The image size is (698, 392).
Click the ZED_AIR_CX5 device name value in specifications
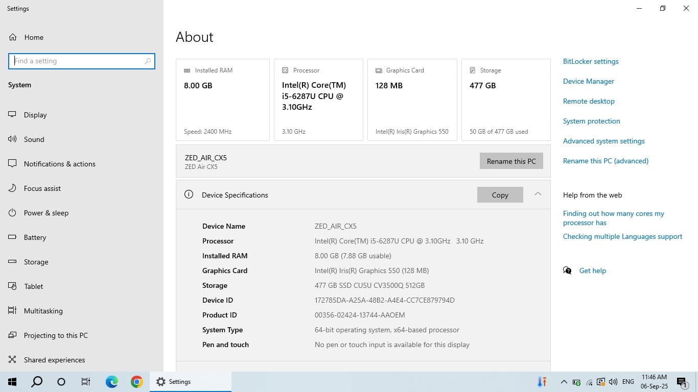click(336, 226)
